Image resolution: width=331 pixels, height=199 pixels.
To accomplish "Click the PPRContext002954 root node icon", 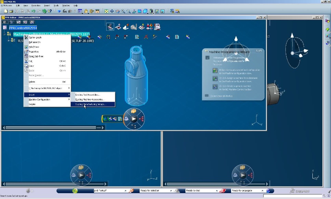I will tap(5, 28).
